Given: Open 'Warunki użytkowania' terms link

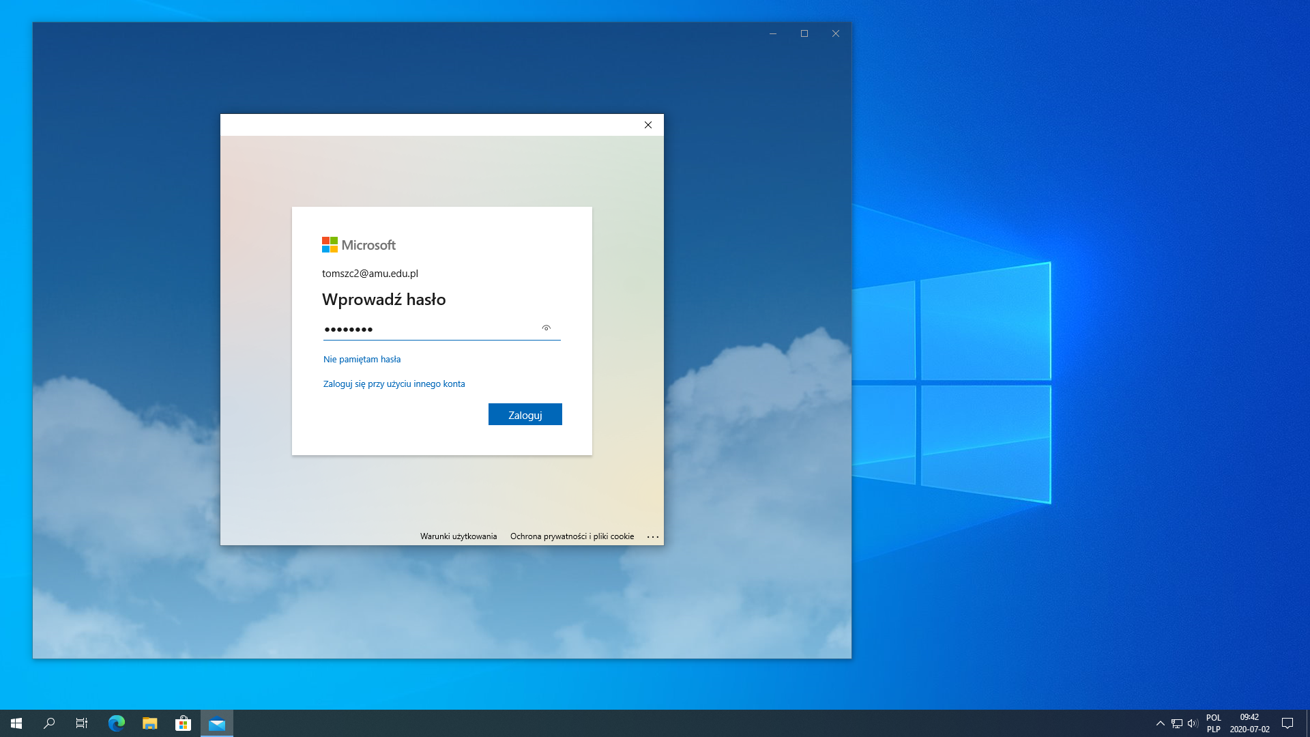Looking at the screenshot, I should (x=458, y=536).
